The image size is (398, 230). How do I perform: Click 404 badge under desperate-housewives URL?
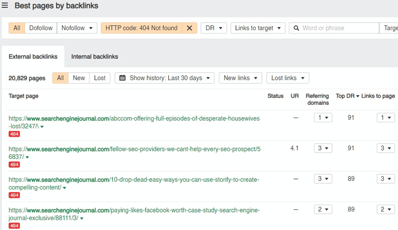point(14,134)
